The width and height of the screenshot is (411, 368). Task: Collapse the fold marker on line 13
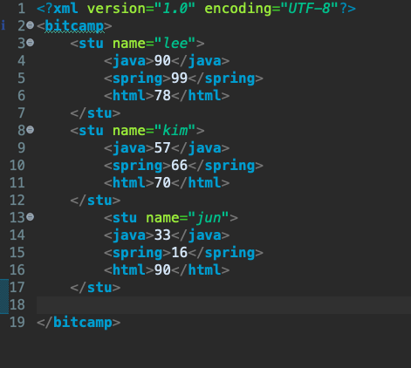pyautogui.click(x=30, y=217)
